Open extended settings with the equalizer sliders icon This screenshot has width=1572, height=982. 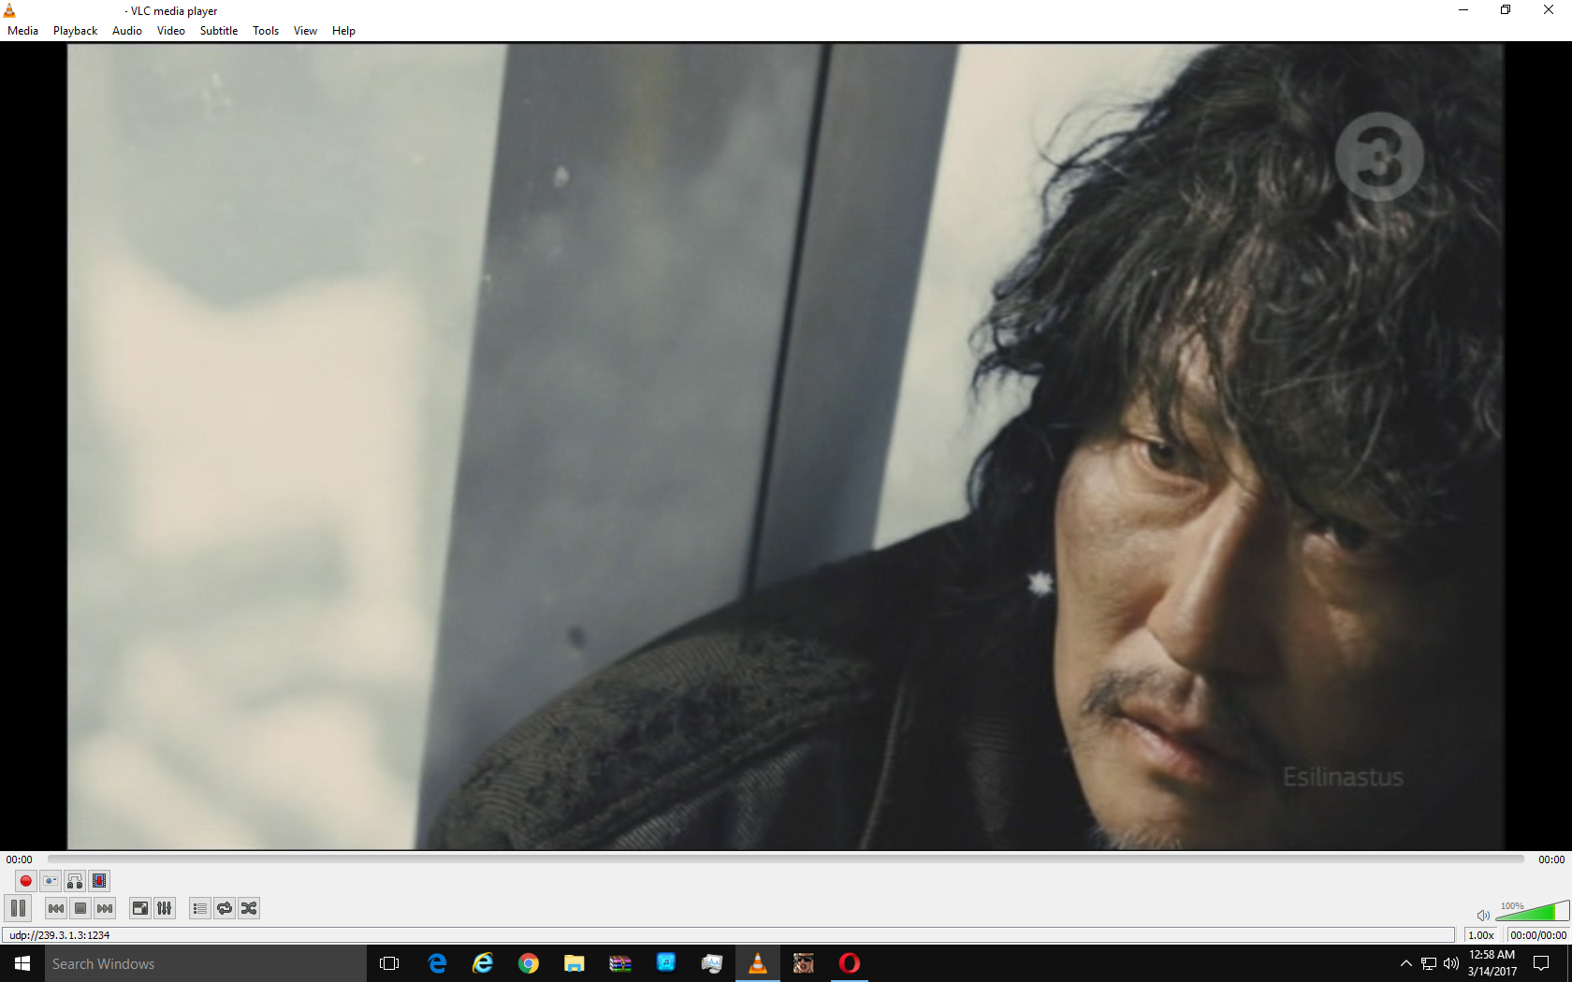[x=165, y=908]
